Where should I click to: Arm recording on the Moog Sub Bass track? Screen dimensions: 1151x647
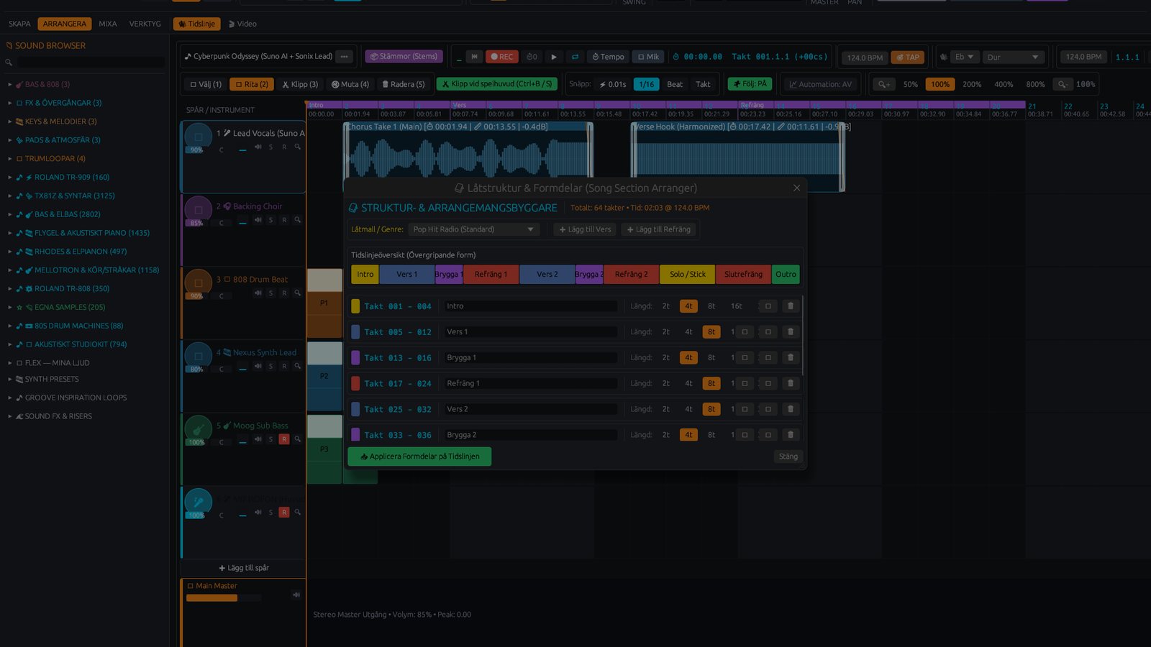(x=284, y=439)
